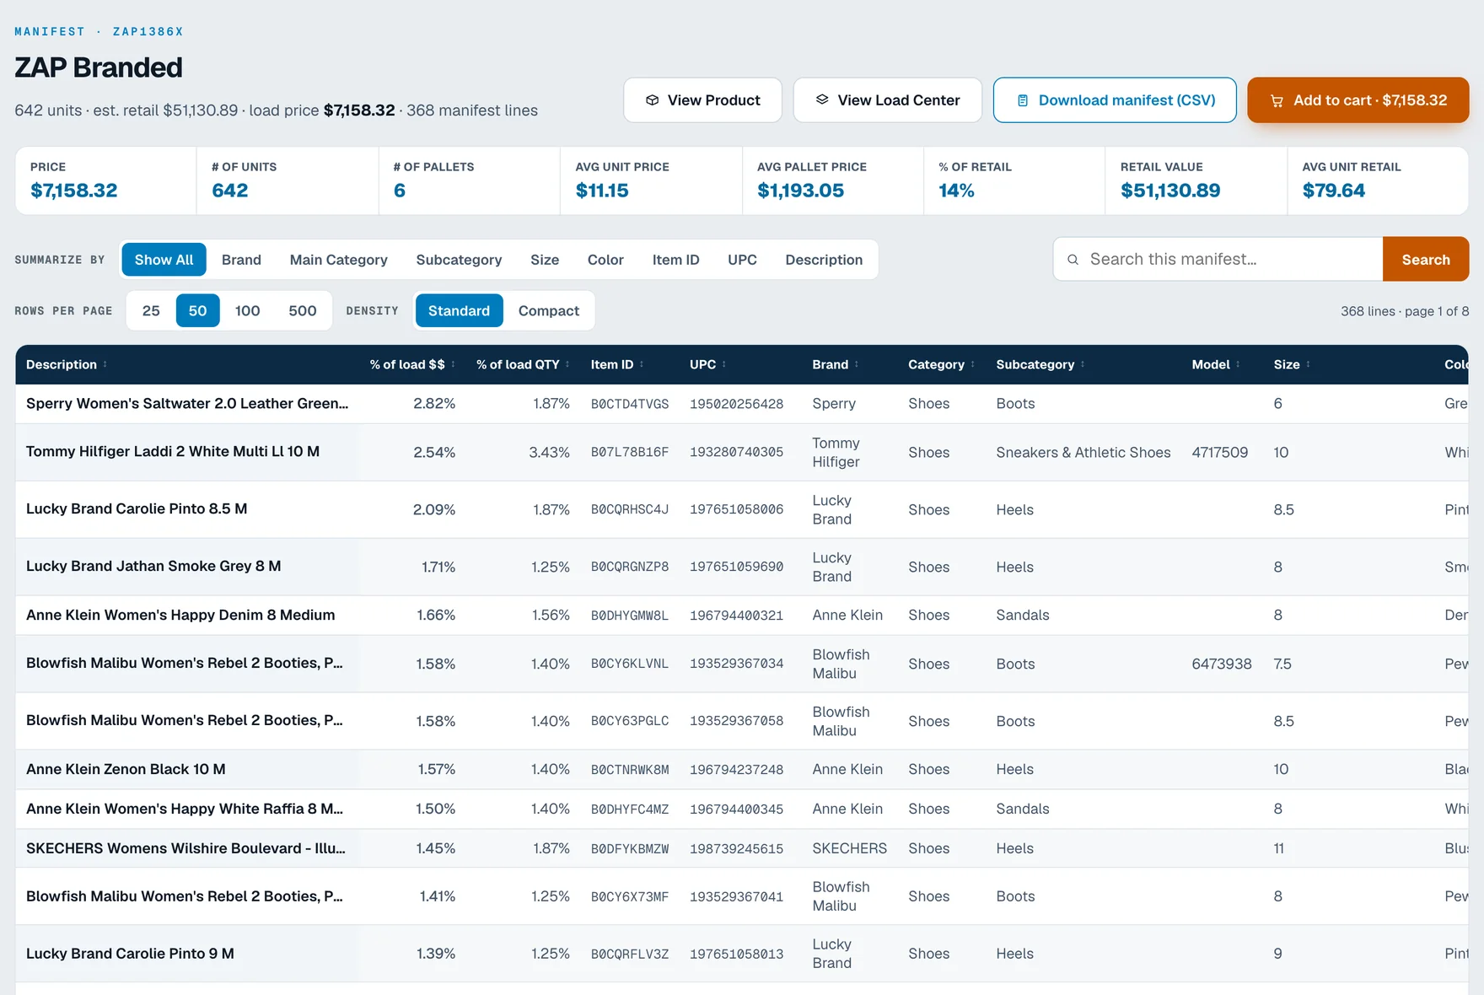The image size is (1484, 995).
Task: Click UPC 196794400321
Action: click(x=736, y=616)
